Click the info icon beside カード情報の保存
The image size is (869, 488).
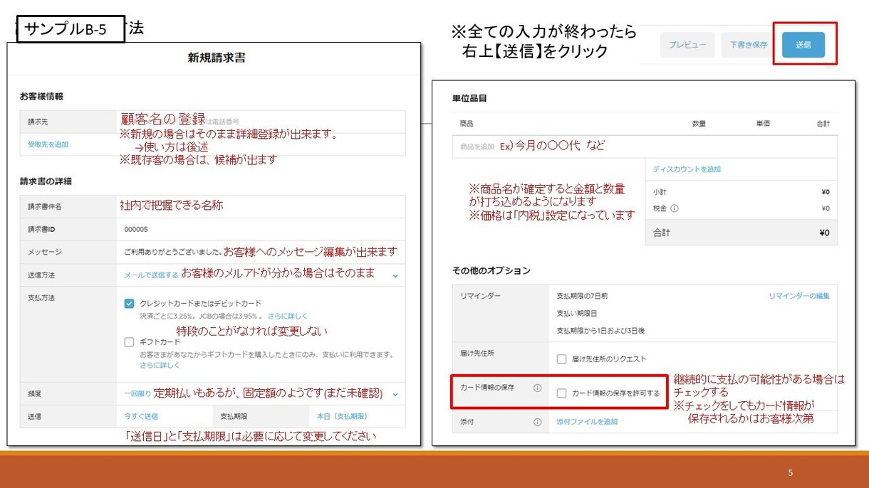pos(537,388)
